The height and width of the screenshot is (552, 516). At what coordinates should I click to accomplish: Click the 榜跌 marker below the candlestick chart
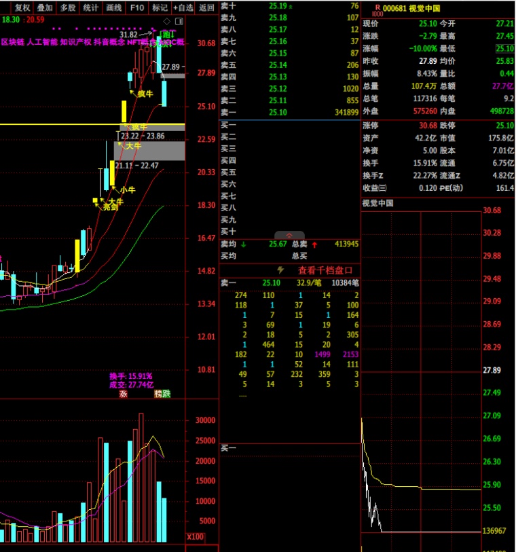(162, 393)
